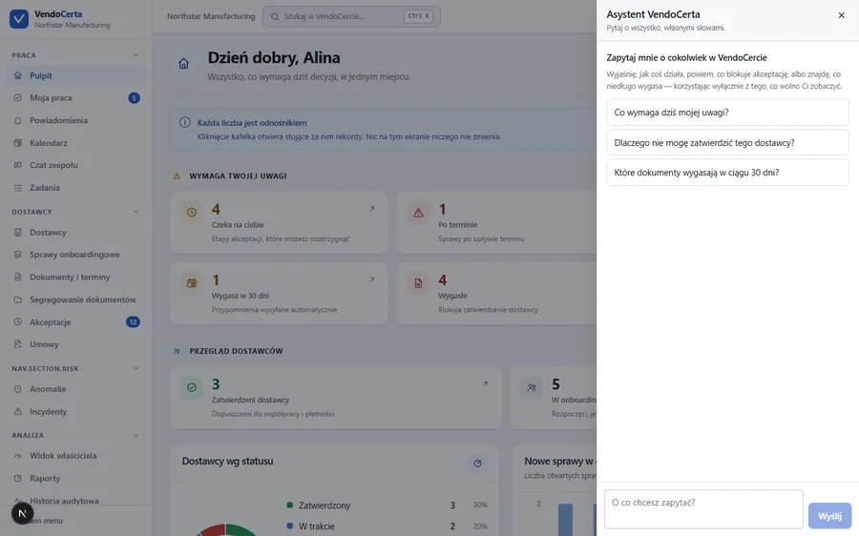
Task: Open the Zatwierdzeni dostawcy tile
Action: click(x=336, y=398)
